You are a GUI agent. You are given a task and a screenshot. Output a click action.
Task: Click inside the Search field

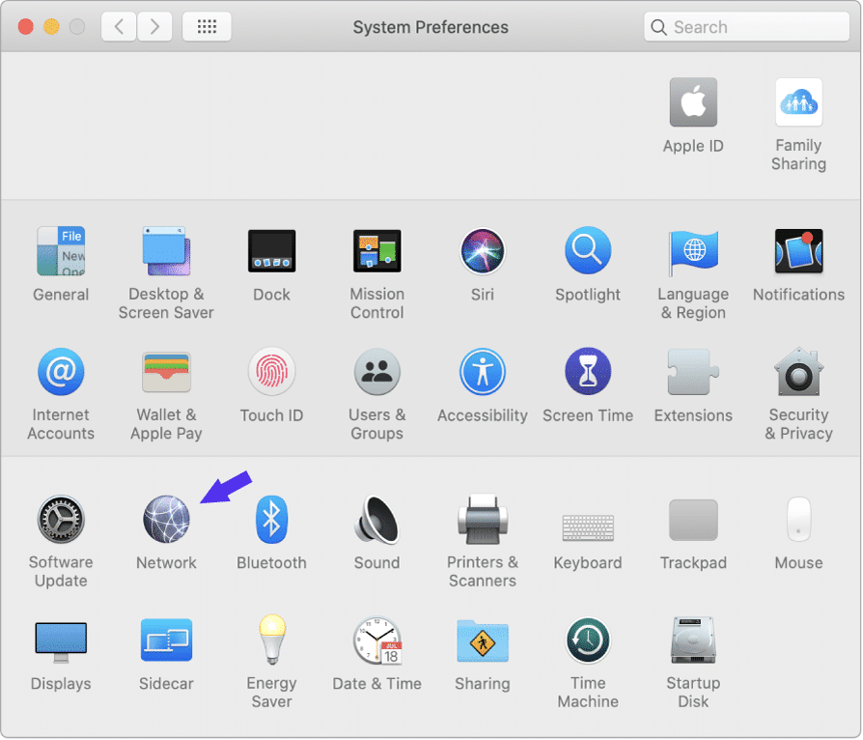tap(745, 26)
